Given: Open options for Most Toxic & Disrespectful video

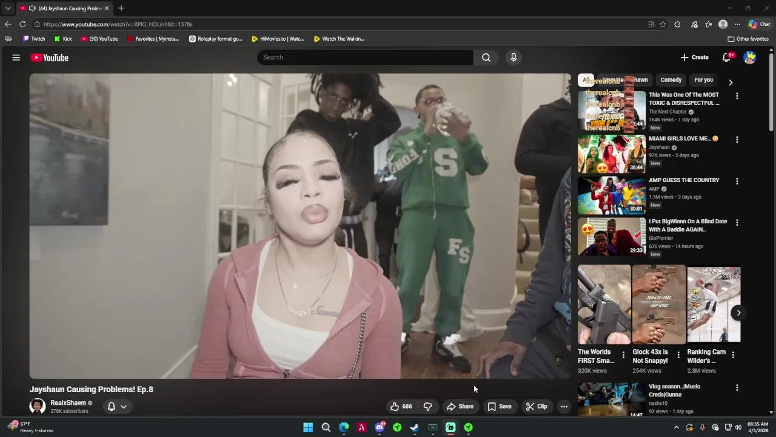Looking at the screenshot, I should pos(737,96).
